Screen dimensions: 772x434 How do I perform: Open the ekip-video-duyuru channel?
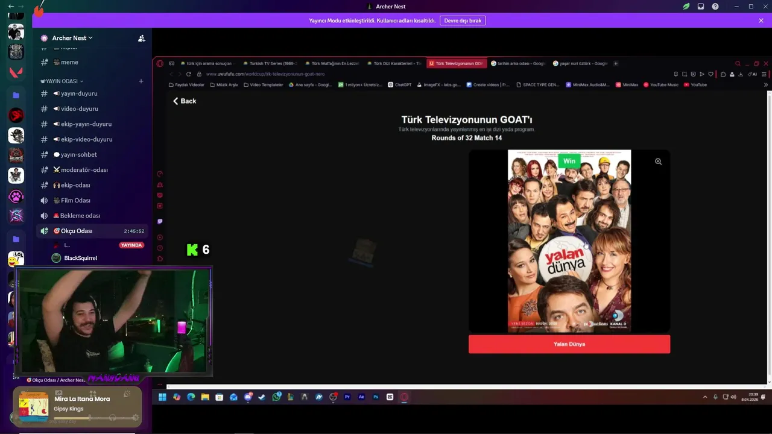[92, 139]
